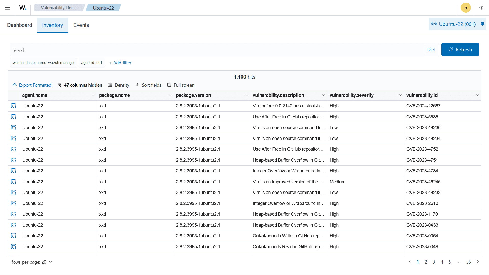Screen dimensions: 489x275
Task: Focus the Search query input field
Action: click(216, 50)
